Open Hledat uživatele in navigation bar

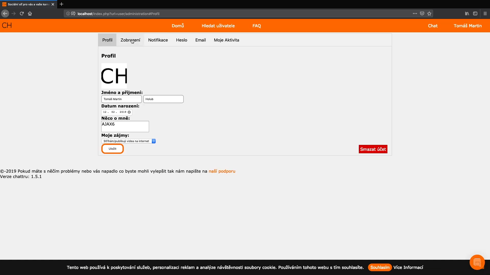(218, 26)
